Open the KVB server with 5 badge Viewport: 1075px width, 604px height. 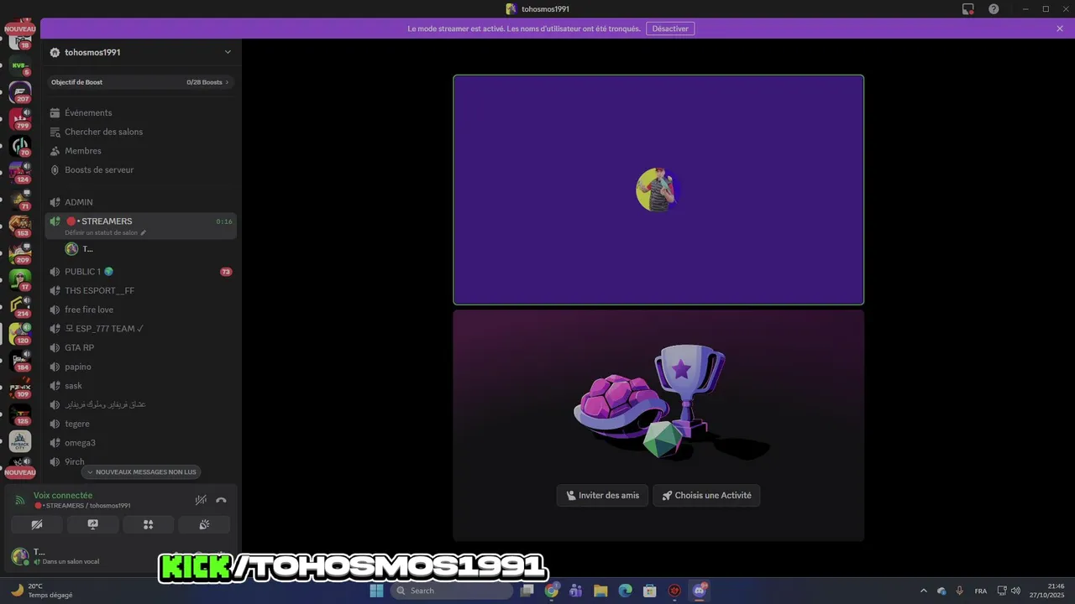point(20,65)
